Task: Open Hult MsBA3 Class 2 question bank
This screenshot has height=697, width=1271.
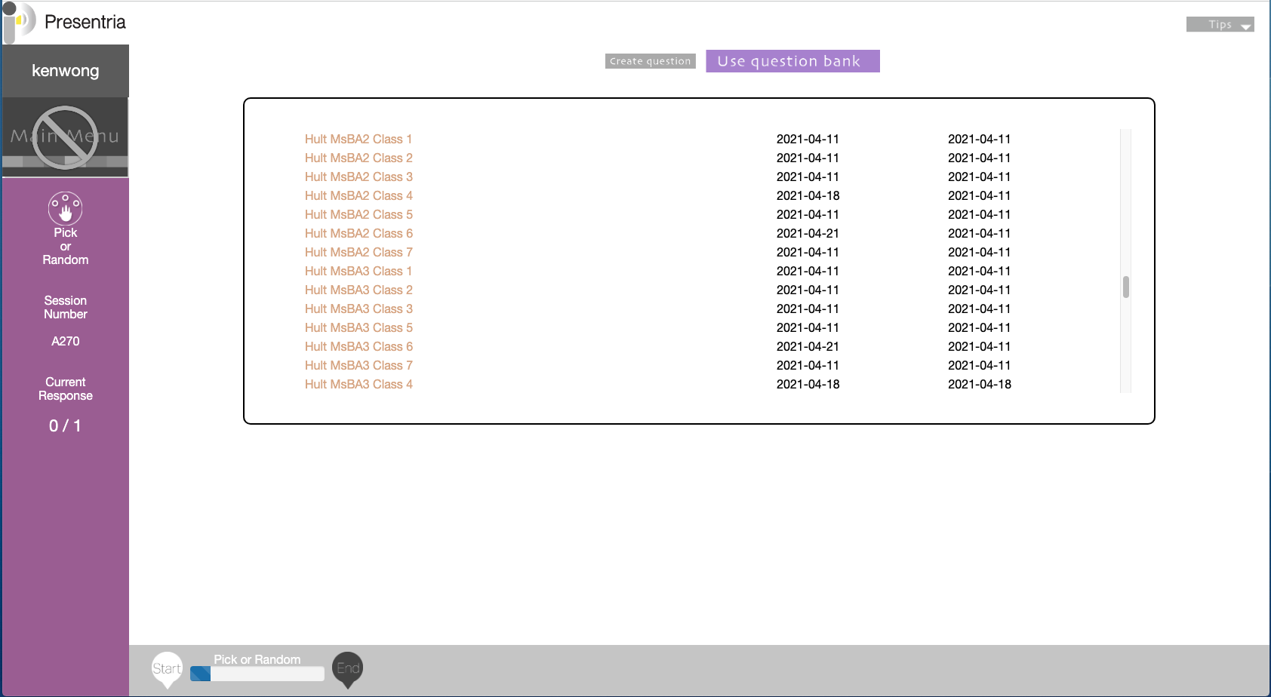Action: tap(359, 290)
